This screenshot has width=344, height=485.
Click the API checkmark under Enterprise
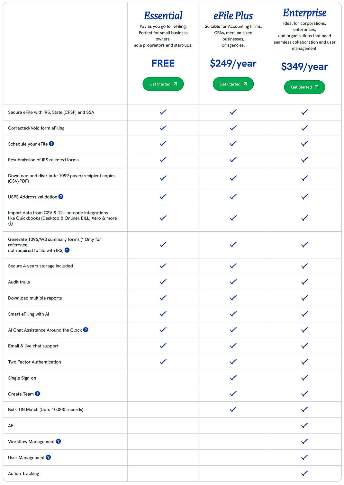304,425
